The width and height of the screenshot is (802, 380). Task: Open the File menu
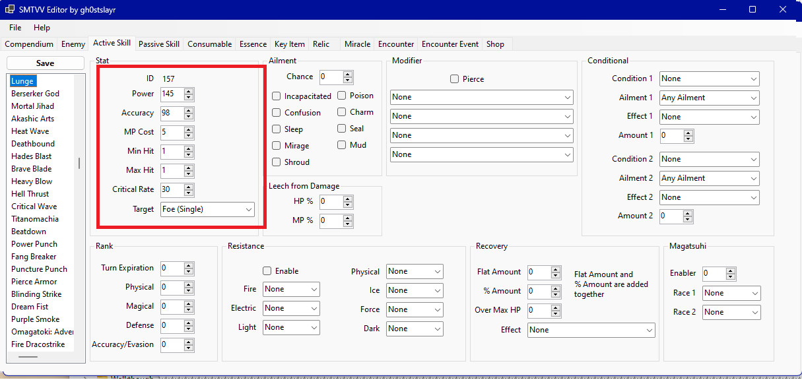tap(15, 28)
